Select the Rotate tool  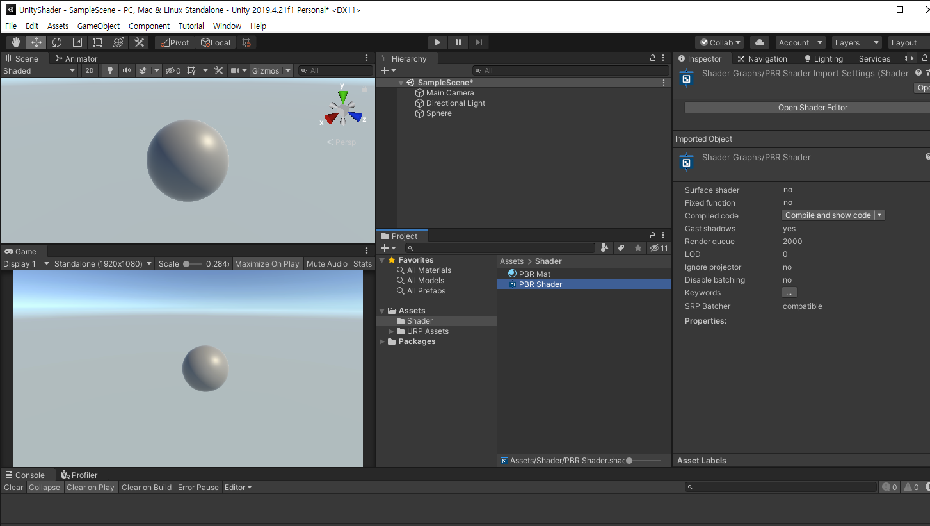[x=57, y=42]
